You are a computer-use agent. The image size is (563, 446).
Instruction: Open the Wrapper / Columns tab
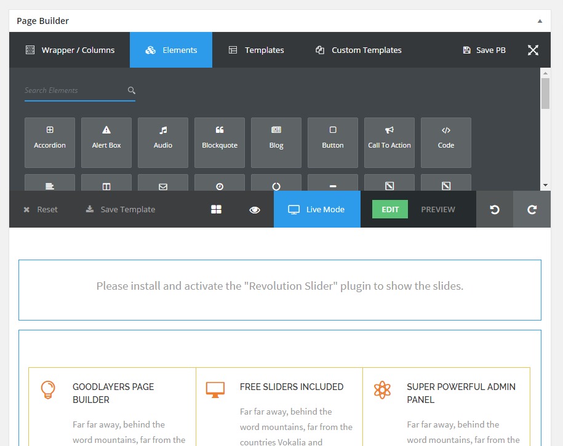pyautogui.click(x=70, y=50)
